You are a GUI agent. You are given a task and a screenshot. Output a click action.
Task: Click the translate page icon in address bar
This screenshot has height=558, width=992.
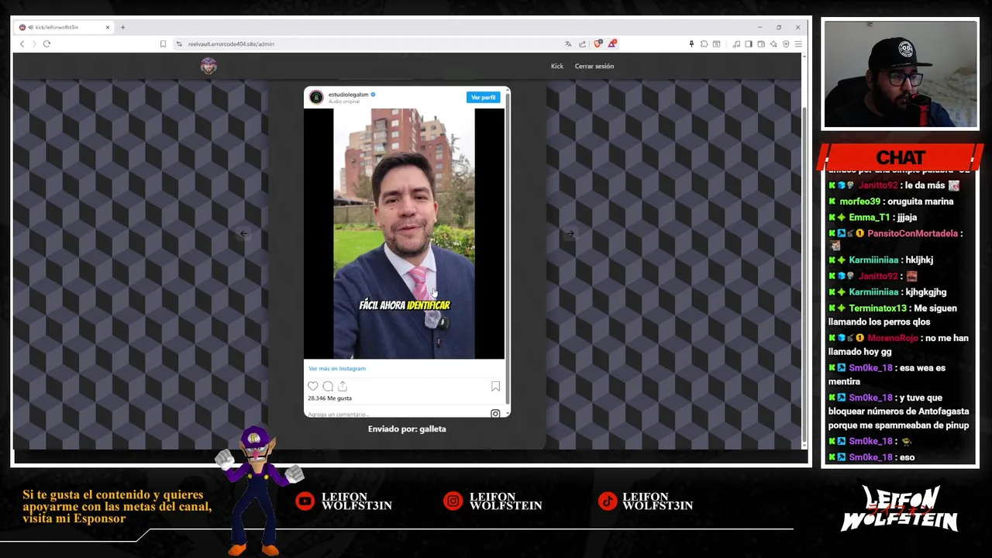click(568, 44)
